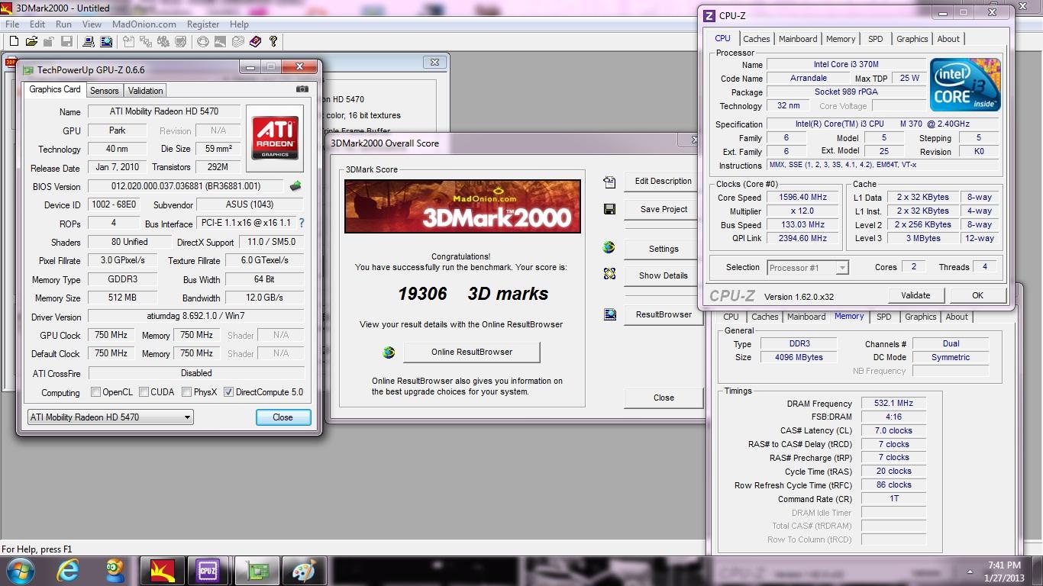Screen dimensions: 1043x586
Task: Click the ResultBrowser icon
Action: pos(609,314)
